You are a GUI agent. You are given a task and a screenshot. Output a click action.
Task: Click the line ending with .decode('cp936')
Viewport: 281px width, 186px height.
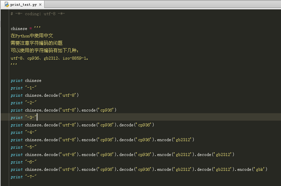[82, 125]
